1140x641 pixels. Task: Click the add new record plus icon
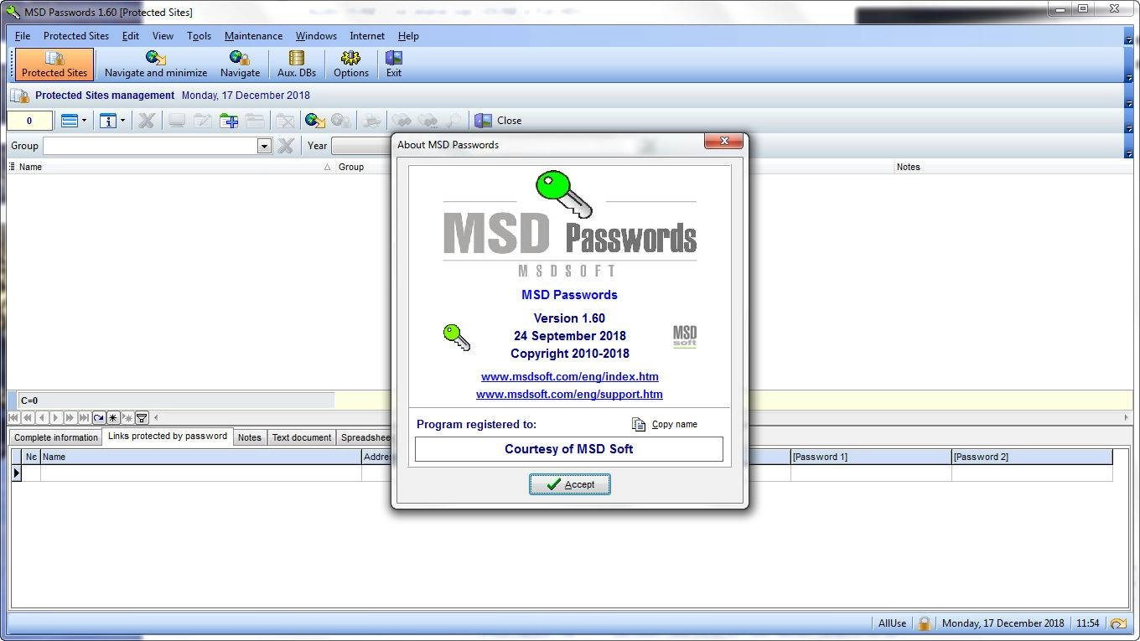(x=228, y=121)
